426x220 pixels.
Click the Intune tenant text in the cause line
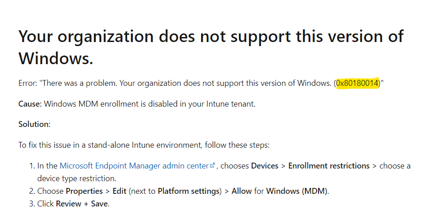(x=231, y=104)
